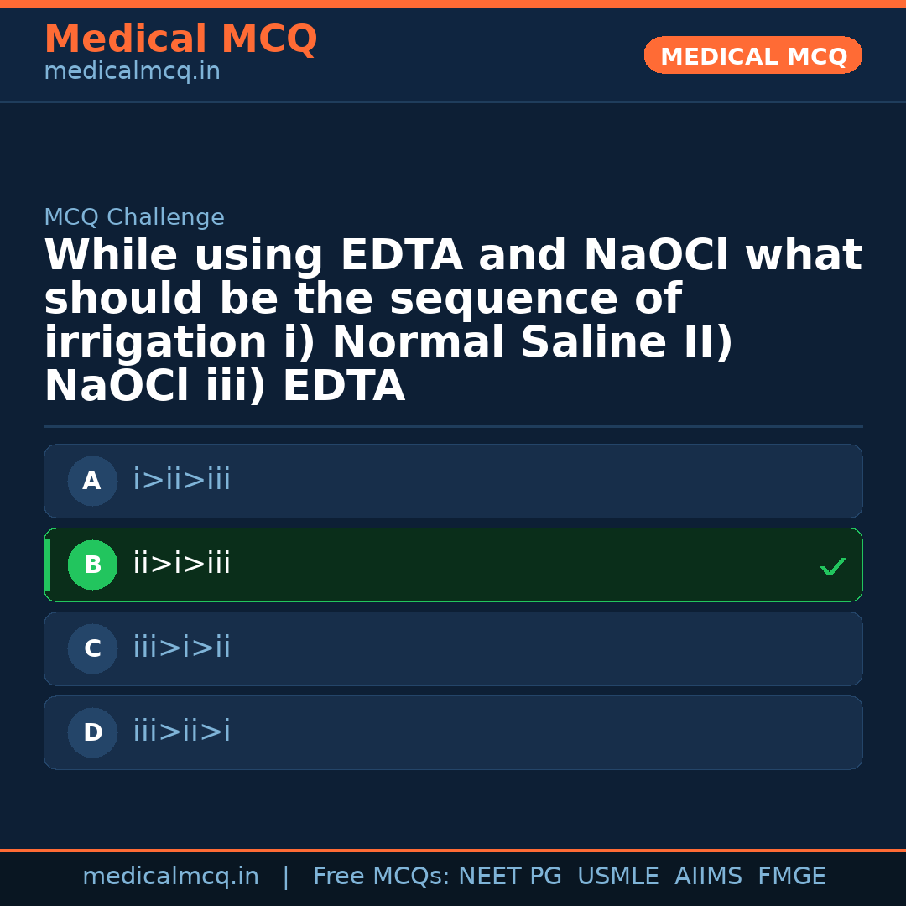The width and height of the screenshot is (906, 906).
Task: Click the letter A circle icon
Action: click(x=92, y=482)
